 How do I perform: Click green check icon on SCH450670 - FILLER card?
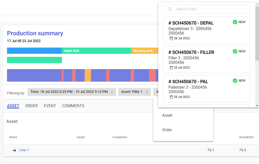235,51
